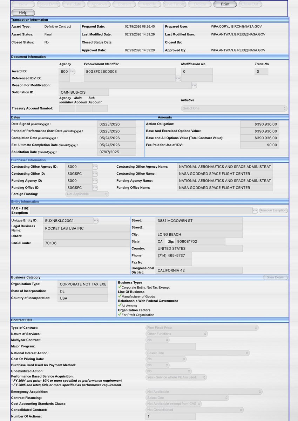Click the Legal Business Name field
The image size is (298, 421).
pyautogui.click(x=86, y=228)
